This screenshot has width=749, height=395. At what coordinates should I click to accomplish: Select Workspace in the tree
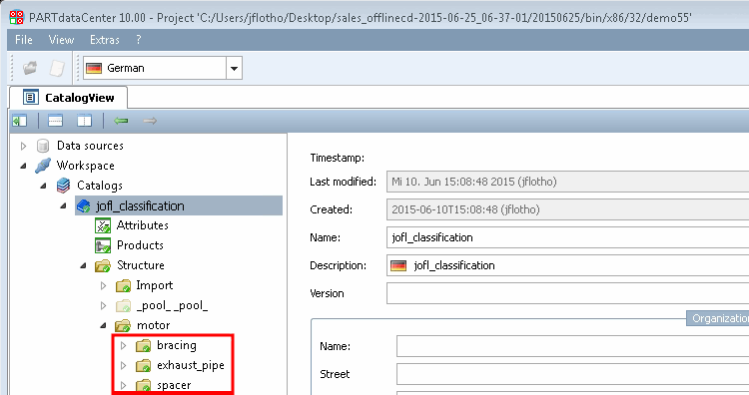click(x=86, y=166)
